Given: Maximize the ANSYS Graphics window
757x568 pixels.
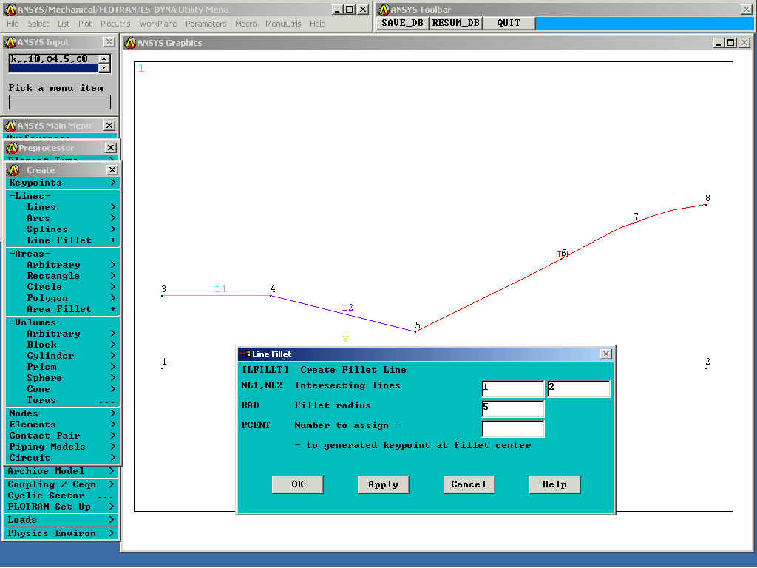Looking at the screenshot, I should 731,43.
